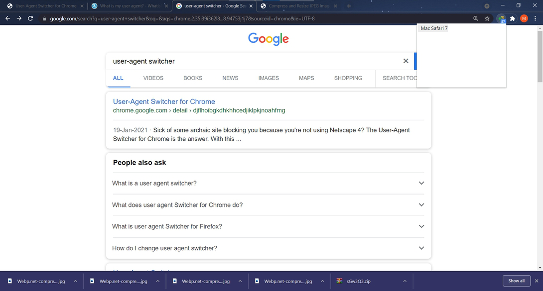Close the downloads bar
The height and width of the screenshot is (291, 543).
pos(537,281)
